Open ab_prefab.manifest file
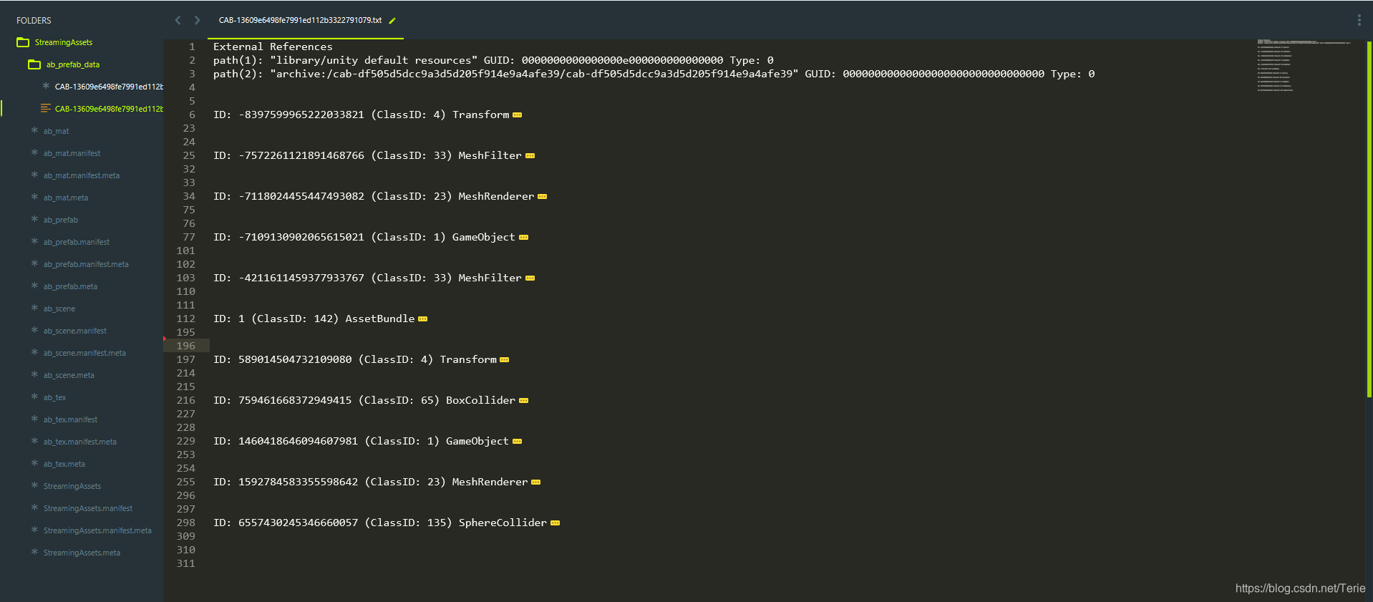Image resolution: width=1373 pixels, height=602 pixels. (x=77, y=242)
